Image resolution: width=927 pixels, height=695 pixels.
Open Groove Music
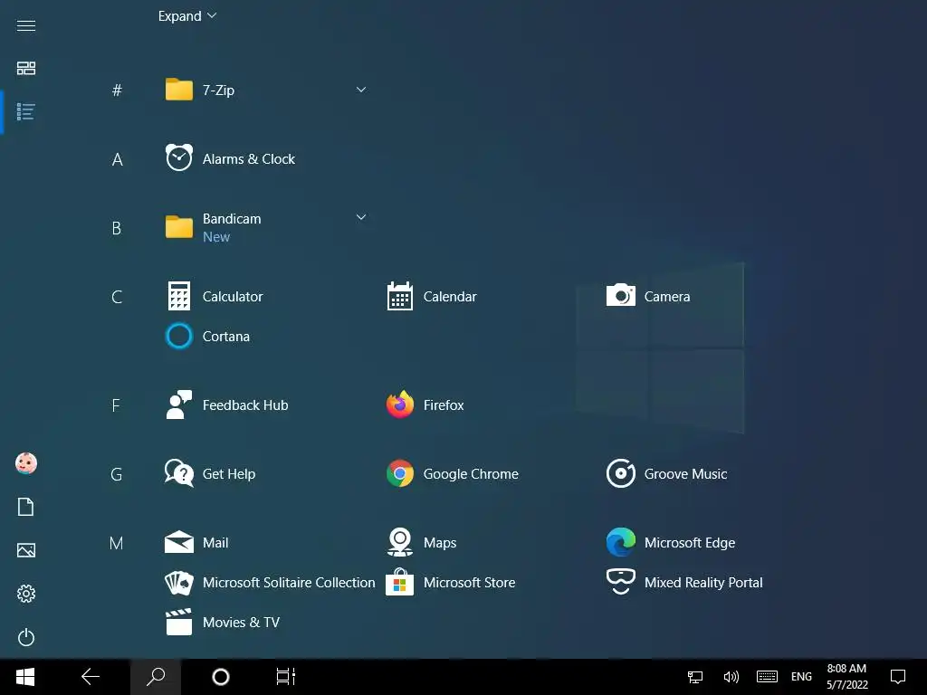tap(667, 473)
